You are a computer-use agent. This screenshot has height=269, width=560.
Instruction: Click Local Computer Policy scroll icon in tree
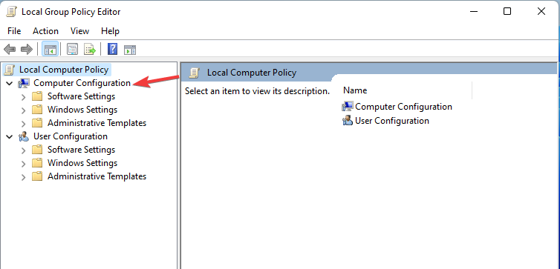click(10, 70)
